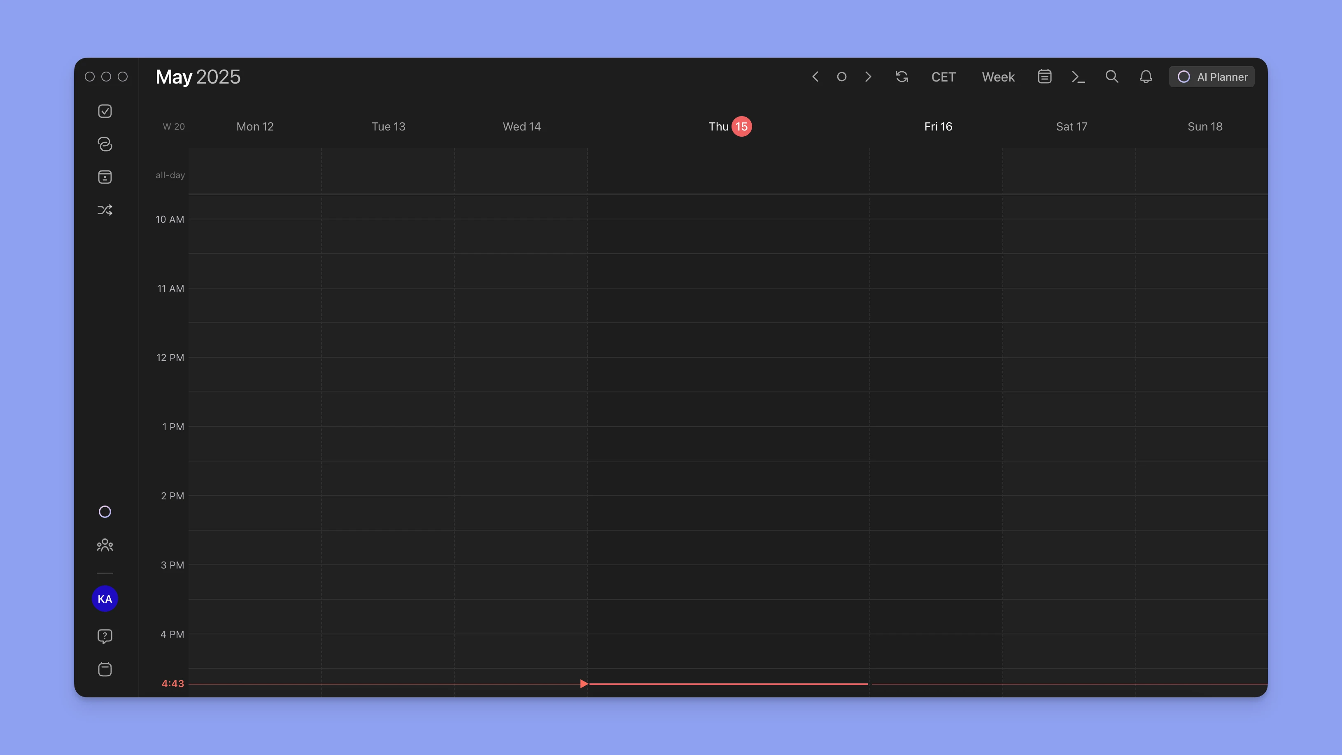Click the shuffle arrows icon in sidebar
Screen dimensions: 1342x755
click(105, 210)
